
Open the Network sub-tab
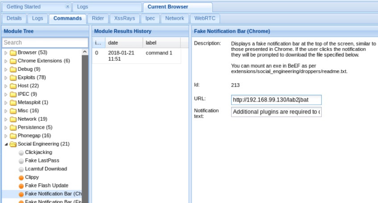coord(174,18)
